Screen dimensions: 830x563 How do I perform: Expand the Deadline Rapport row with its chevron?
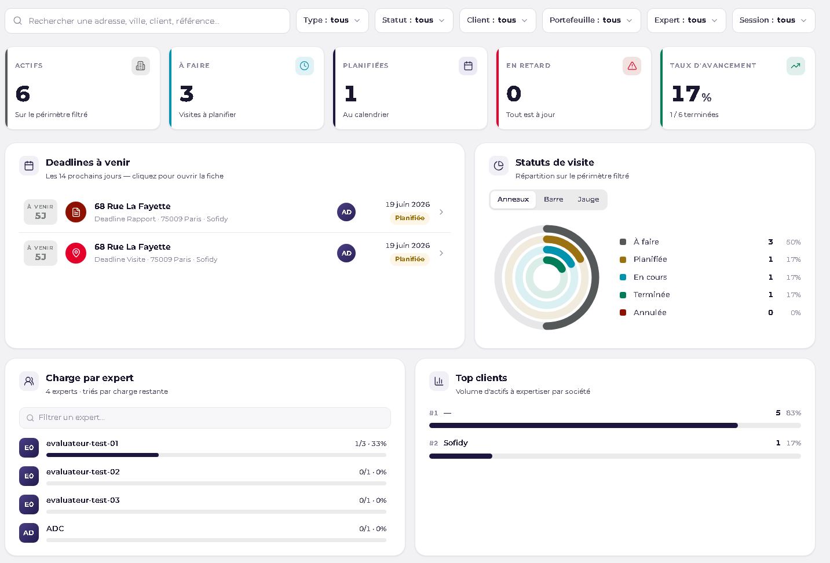point(441,212)
